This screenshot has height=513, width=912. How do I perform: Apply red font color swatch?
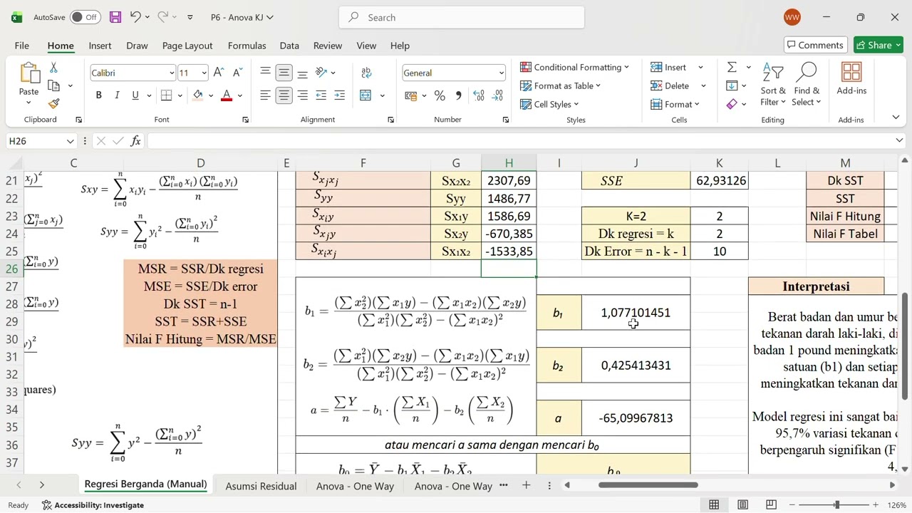pyautogui.click(x=227, y=95)
